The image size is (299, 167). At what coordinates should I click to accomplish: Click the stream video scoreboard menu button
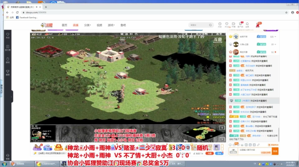[219, 34]
